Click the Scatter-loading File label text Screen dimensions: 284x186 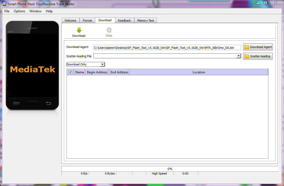click(79, 56)
